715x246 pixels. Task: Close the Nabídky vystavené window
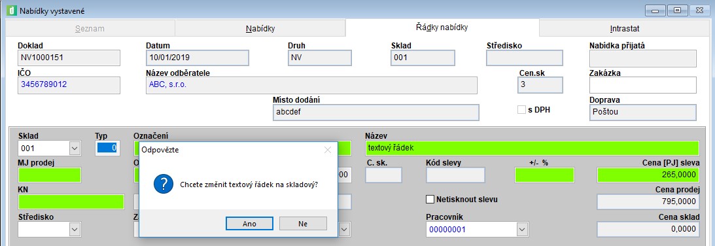click(x=699, y=10)
